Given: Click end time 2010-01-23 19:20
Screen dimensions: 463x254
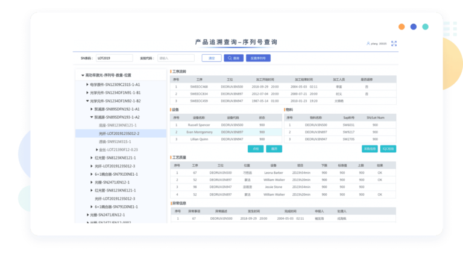Looking at the screenshot, I should 304,101.
